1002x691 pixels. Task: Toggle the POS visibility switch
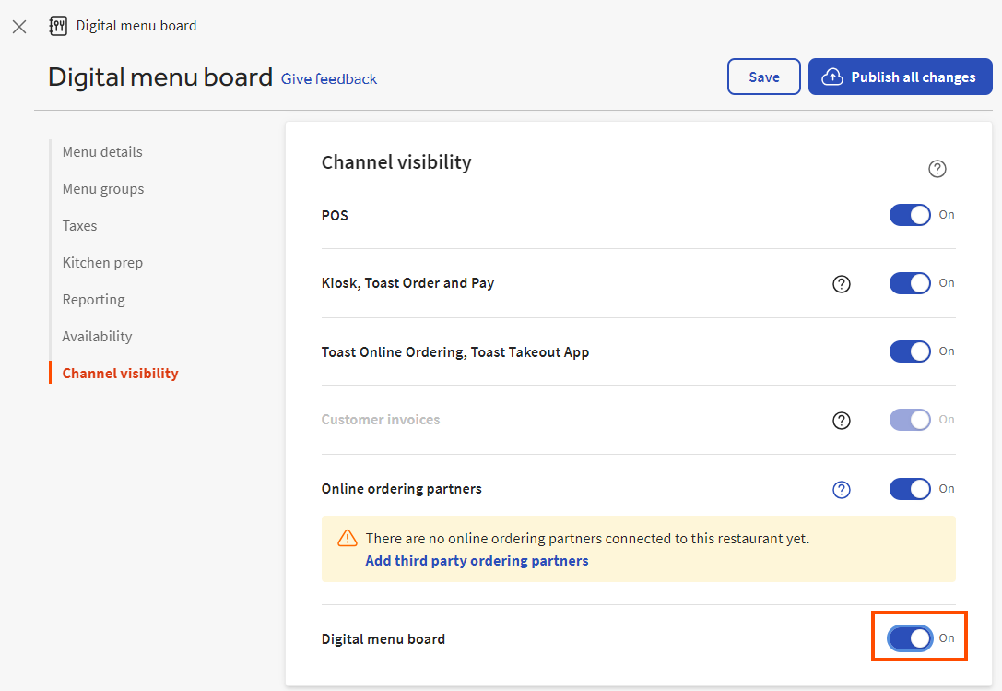pos(910,215)
